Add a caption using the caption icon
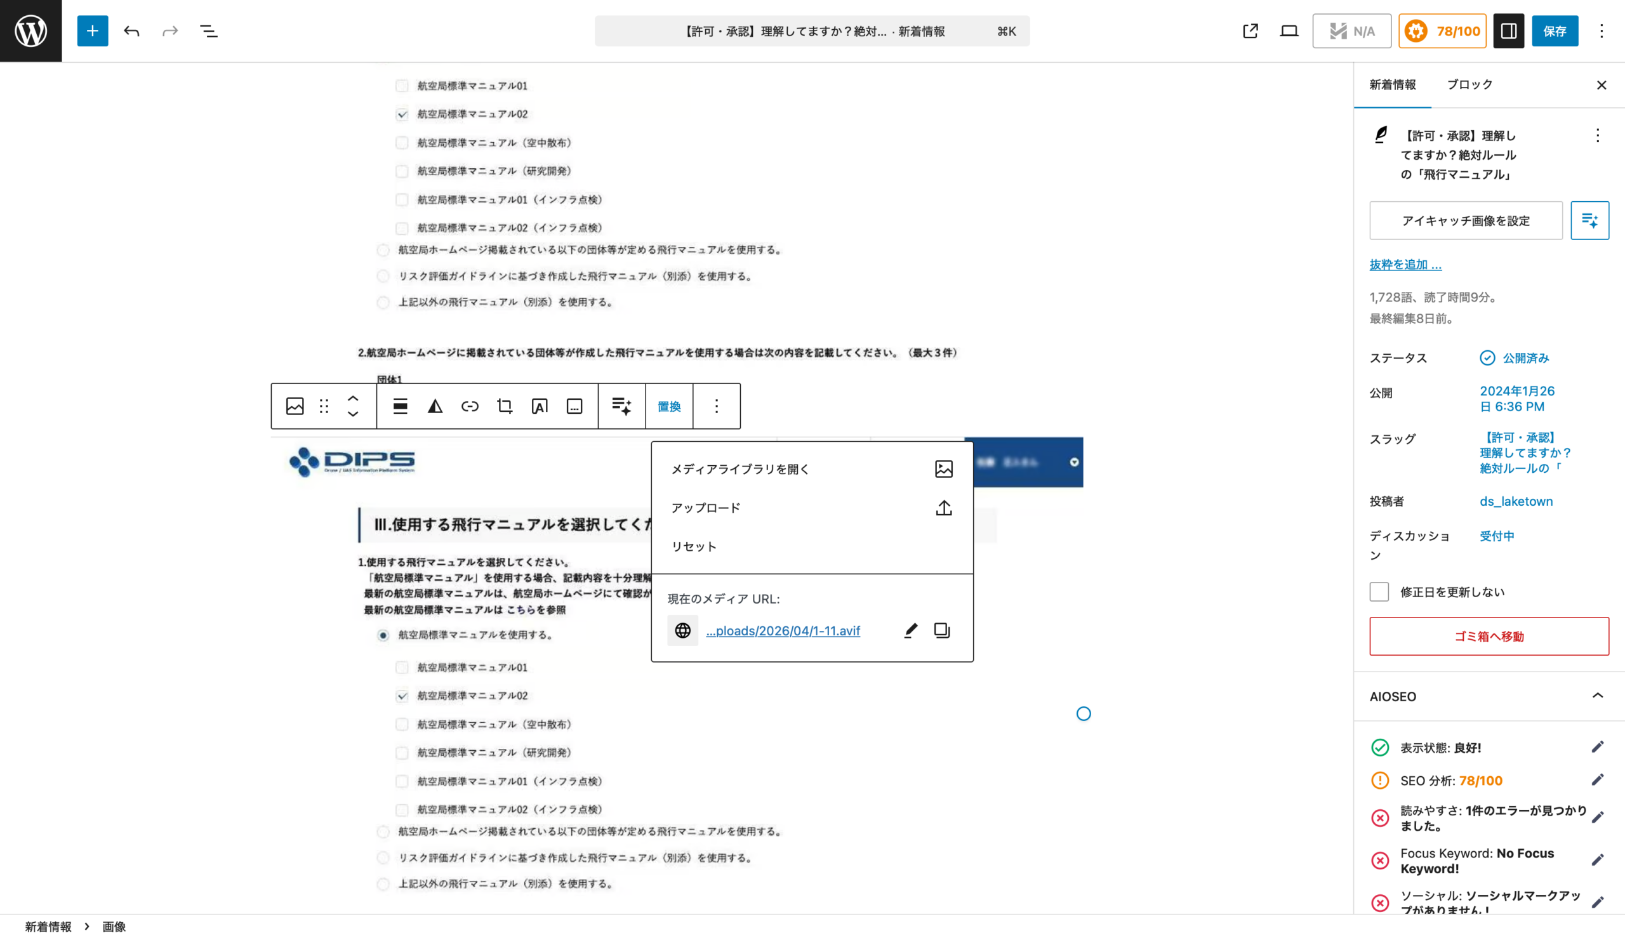The height and width of the screenshot is (938, 1625). click(x=574, y=406)
